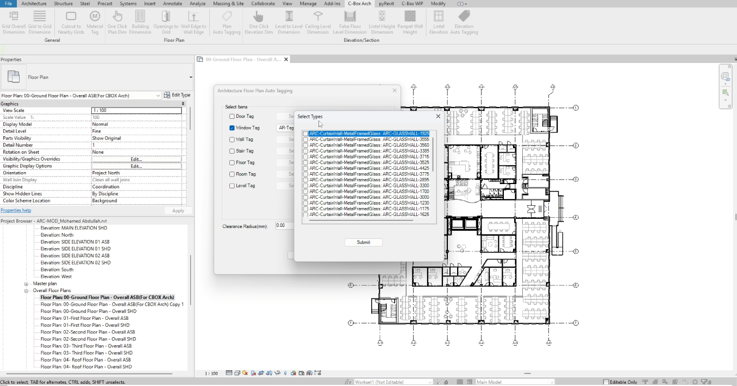Screen dimensions: 737x386
Task: Open the Floor Plan type selector dropdown
Action: [190, 78]
